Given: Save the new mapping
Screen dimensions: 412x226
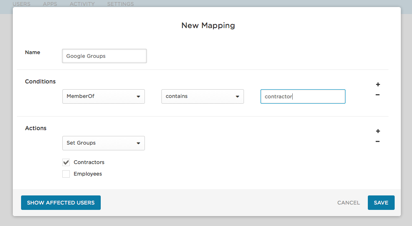Looking at the screenshot, I should pos(381,202).
